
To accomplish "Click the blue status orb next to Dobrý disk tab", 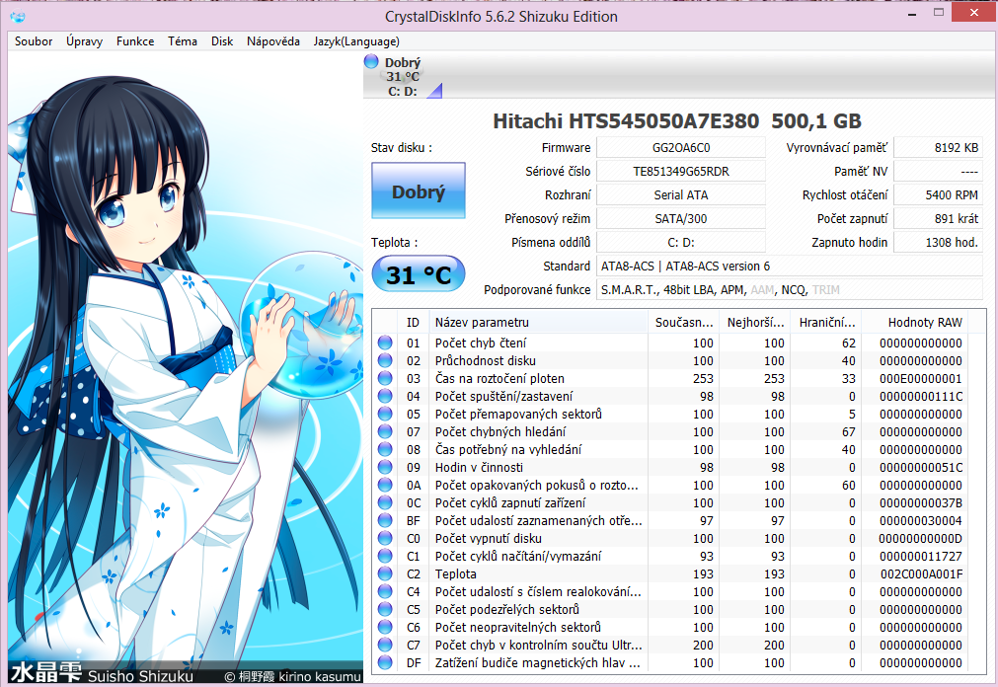I will pyautogui.click(x=371, y=62).
